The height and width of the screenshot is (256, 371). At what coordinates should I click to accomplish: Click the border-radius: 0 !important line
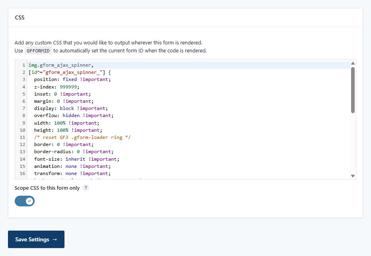pos(74,152)
